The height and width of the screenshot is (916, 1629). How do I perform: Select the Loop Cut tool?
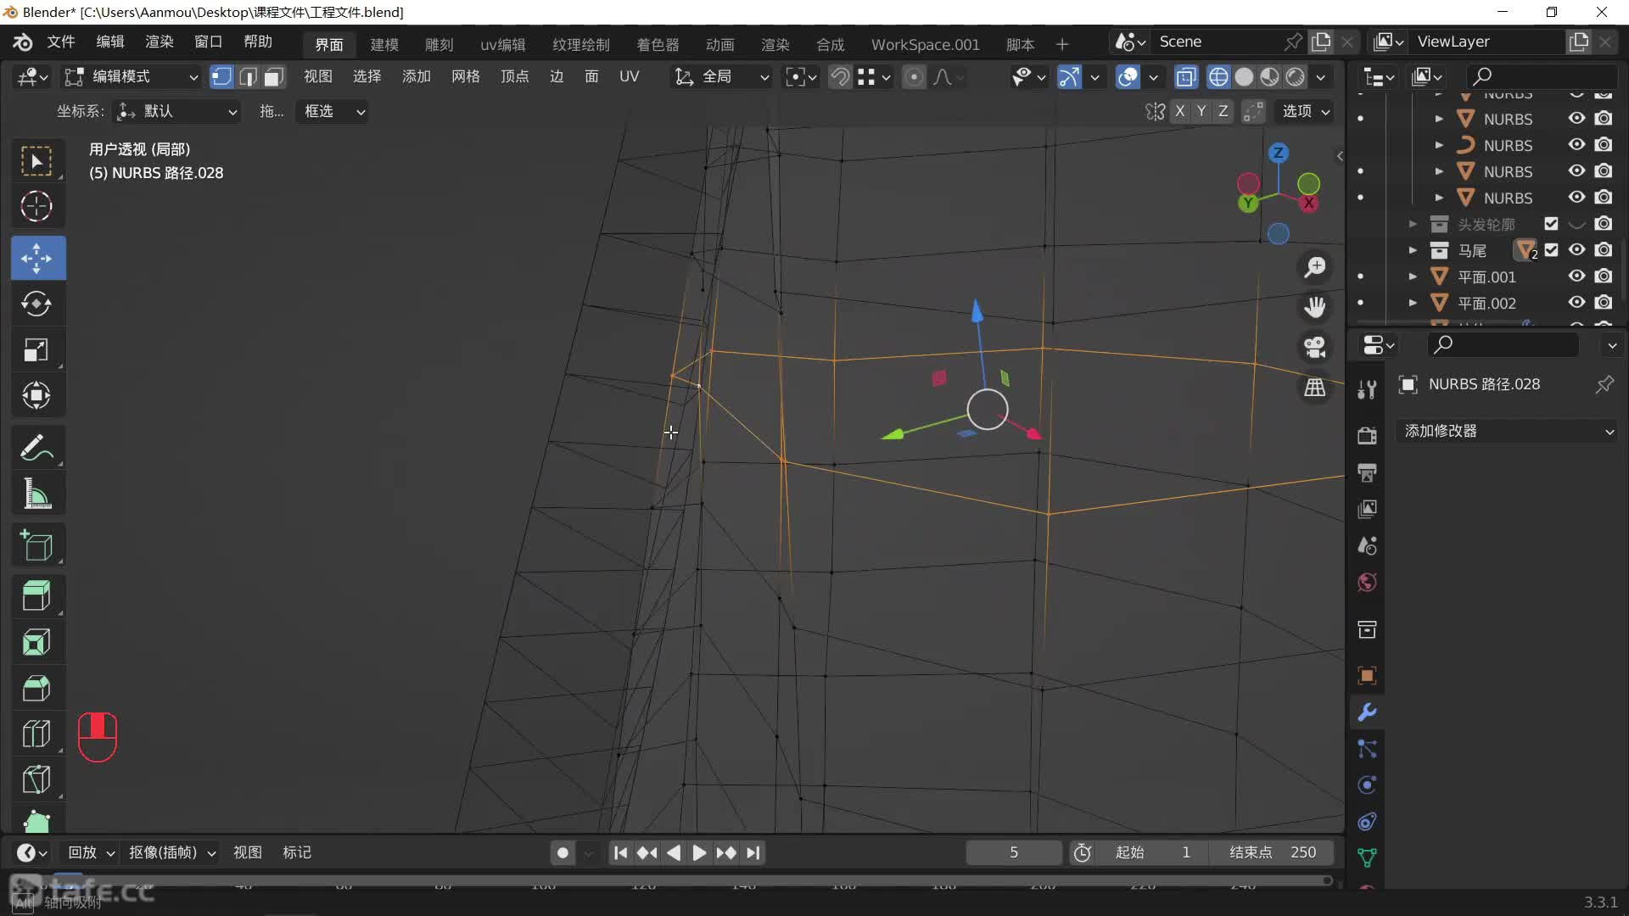pyautogui.click(x=37, y=734)
